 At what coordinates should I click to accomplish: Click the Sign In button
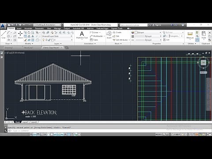coord(157,25)
